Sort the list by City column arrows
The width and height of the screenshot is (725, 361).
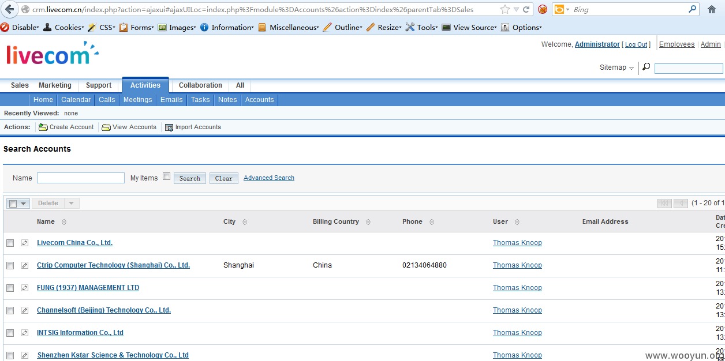[245, 222]
